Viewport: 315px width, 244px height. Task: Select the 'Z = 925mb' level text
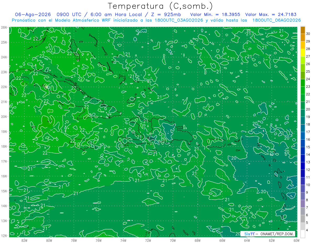tap(166, 14)
